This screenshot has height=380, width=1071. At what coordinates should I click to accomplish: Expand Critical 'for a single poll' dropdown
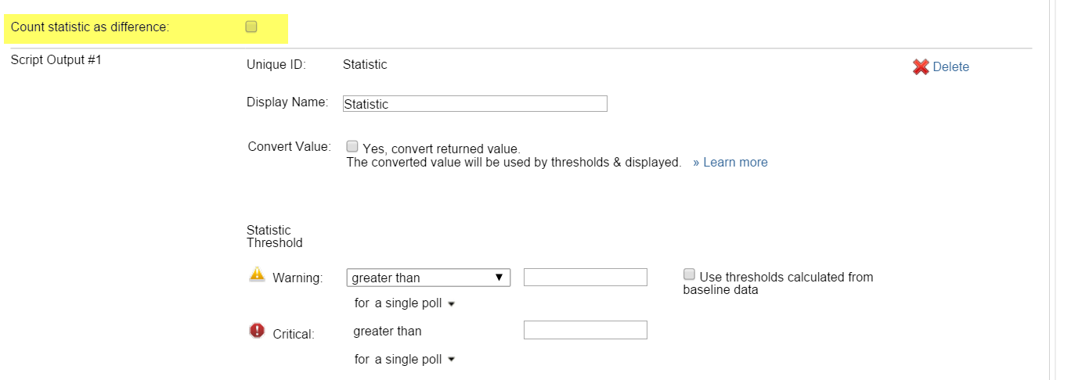coord(404,360)
